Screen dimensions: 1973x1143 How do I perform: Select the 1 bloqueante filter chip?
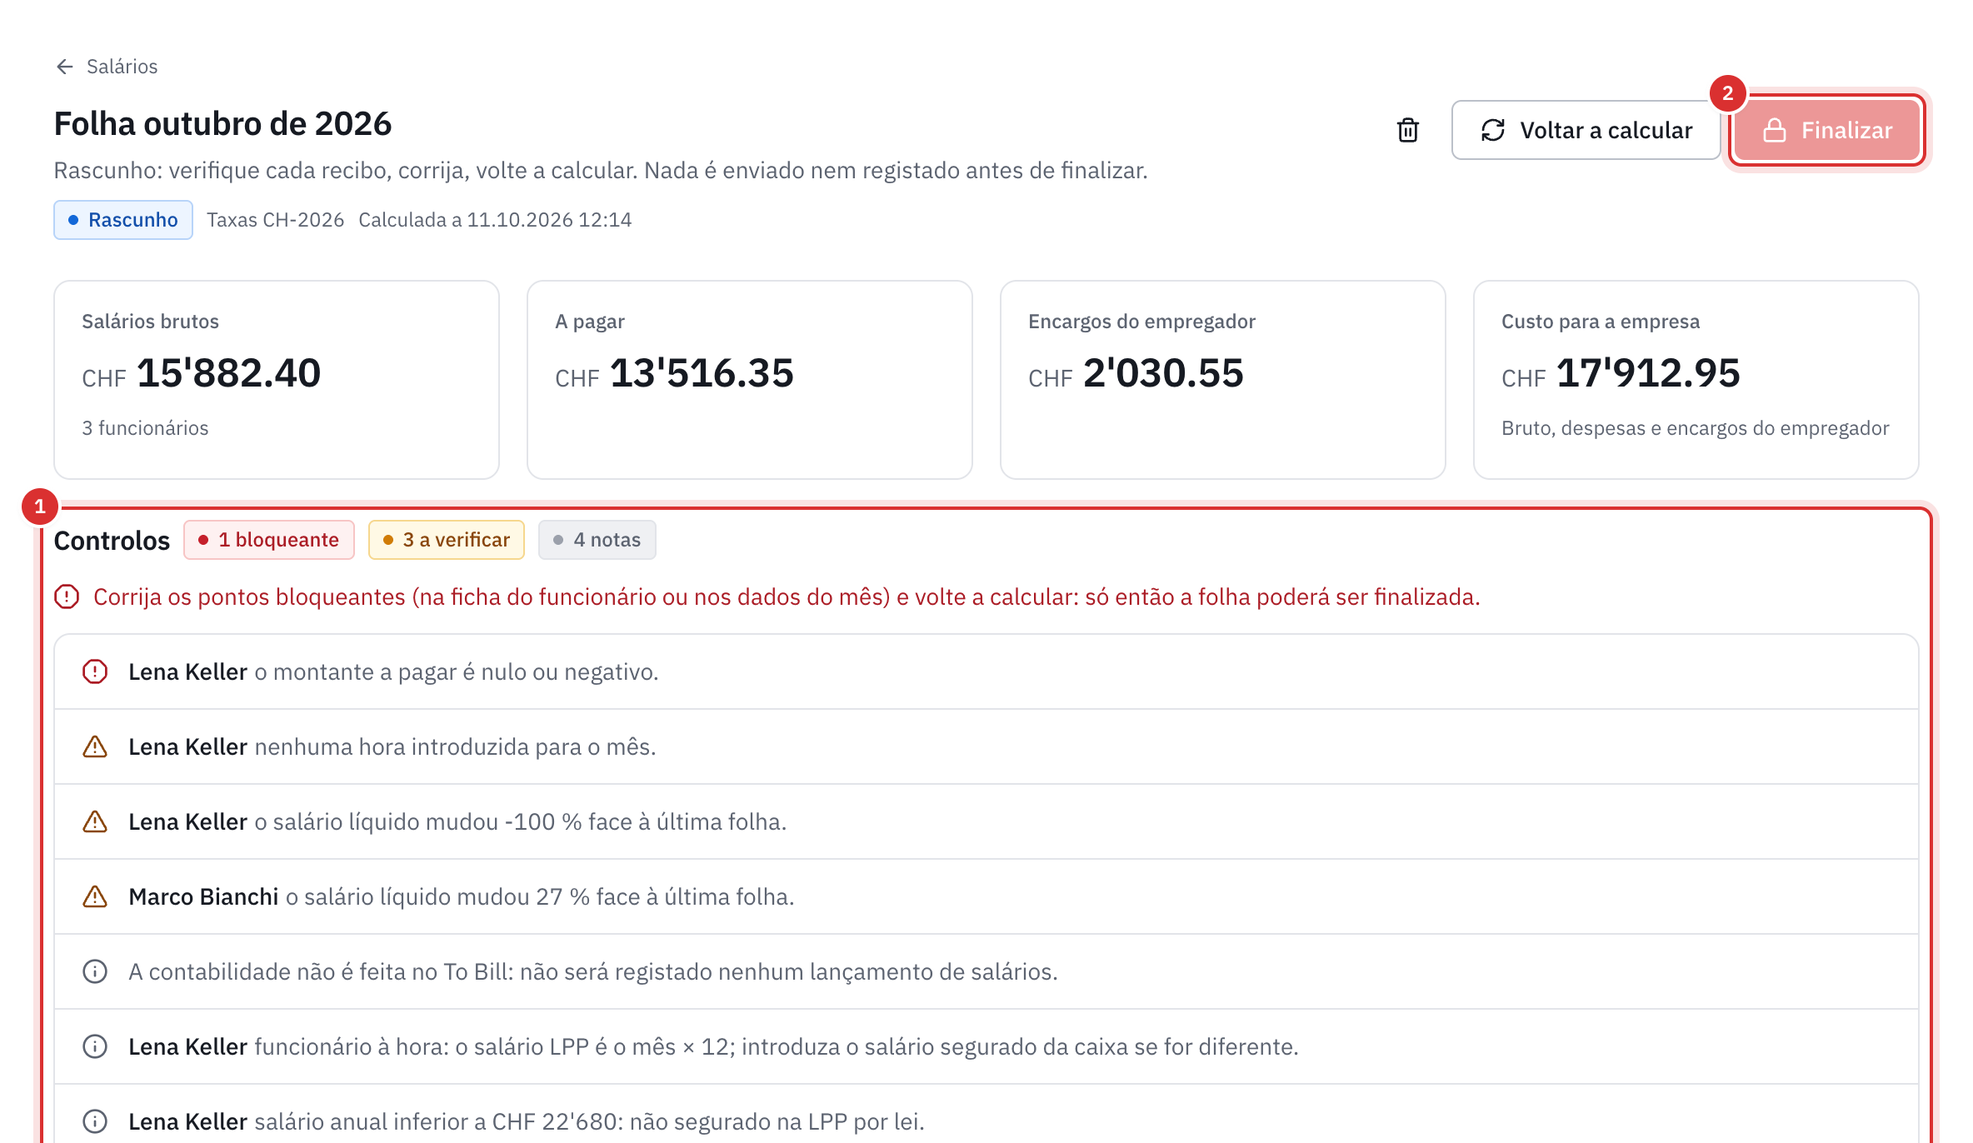tap(269, 540)
